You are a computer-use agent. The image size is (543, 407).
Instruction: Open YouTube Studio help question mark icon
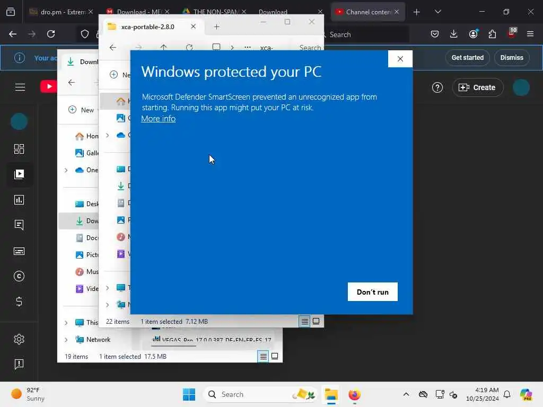437,87
